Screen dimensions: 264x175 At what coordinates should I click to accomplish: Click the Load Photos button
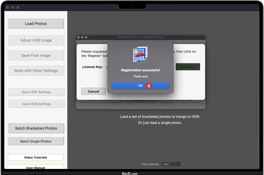click(36, 24)
